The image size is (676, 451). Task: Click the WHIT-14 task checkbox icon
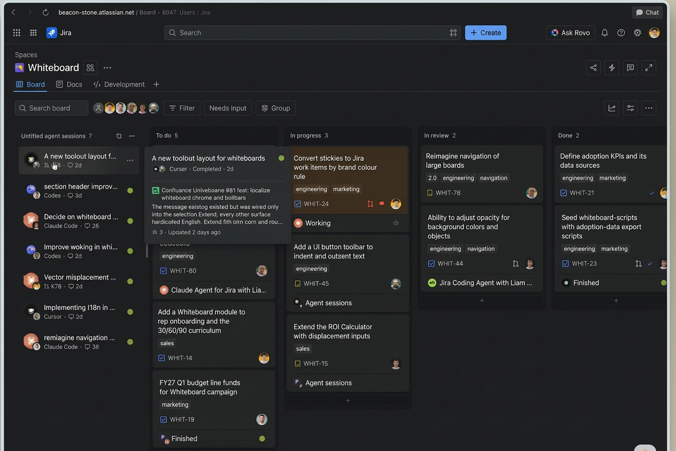(162, 358)
